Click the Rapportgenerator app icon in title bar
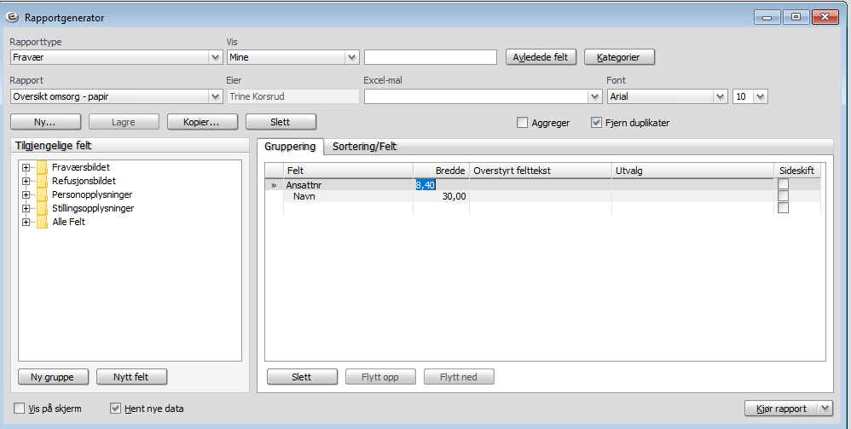This screenshot has height=429, width=851. [x=11, y=17]
